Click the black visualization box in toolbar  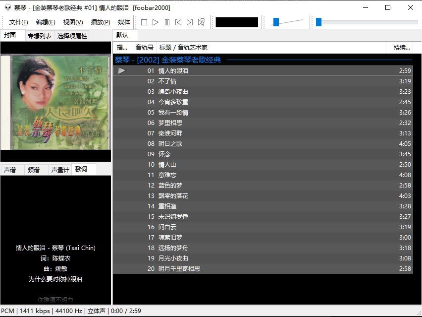pos(237,22)
